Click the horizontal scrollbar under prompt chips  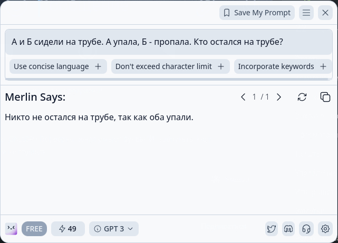tap(167, 80)
